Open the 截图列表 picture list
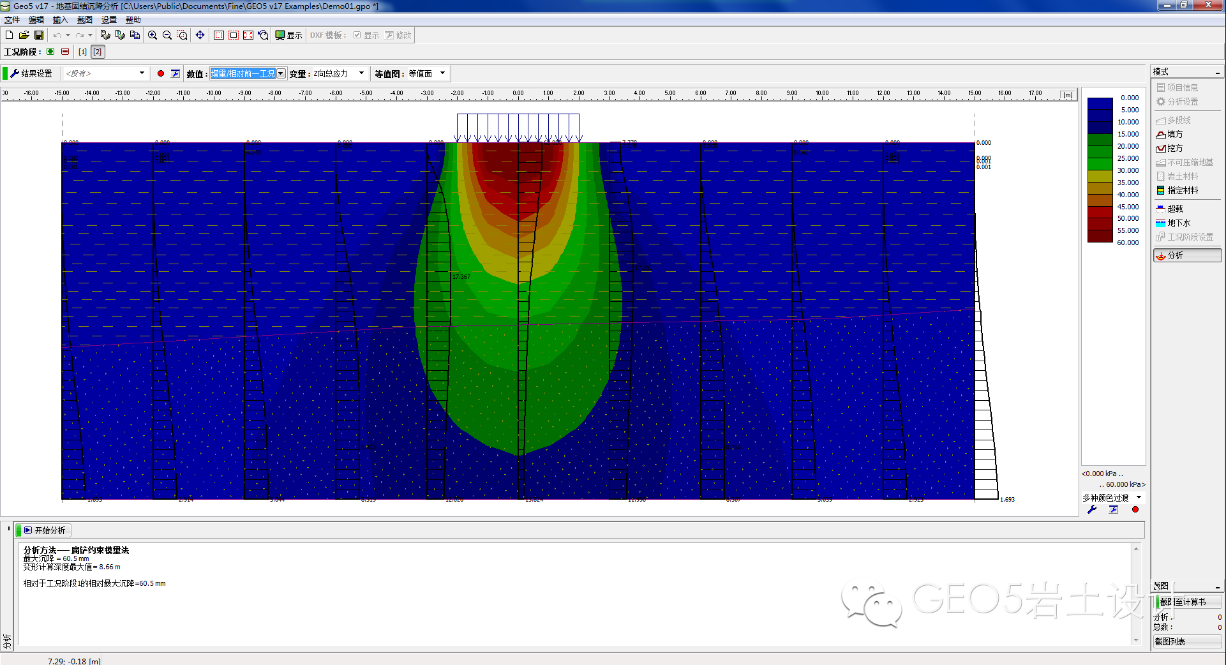 click(1188, 641)
